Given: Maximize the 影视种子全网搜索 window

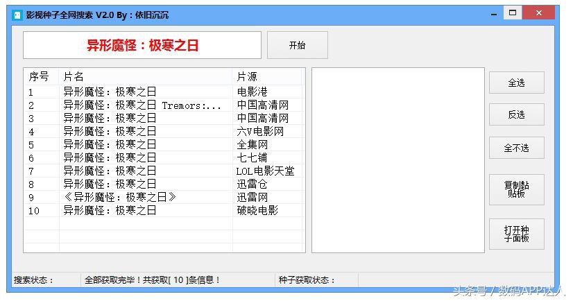Looking at the screenshot, I should pyautogui.click(x=513, y=13).
